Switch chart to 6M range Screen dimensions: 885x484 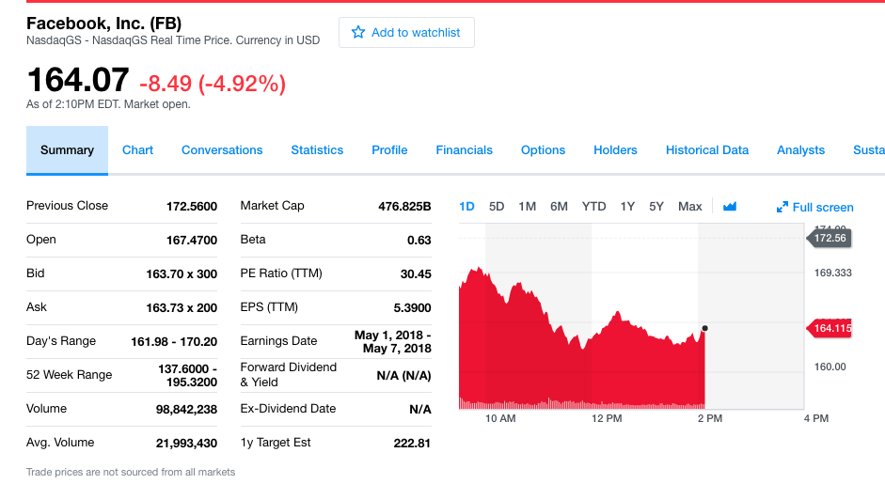tap(559, 207)
